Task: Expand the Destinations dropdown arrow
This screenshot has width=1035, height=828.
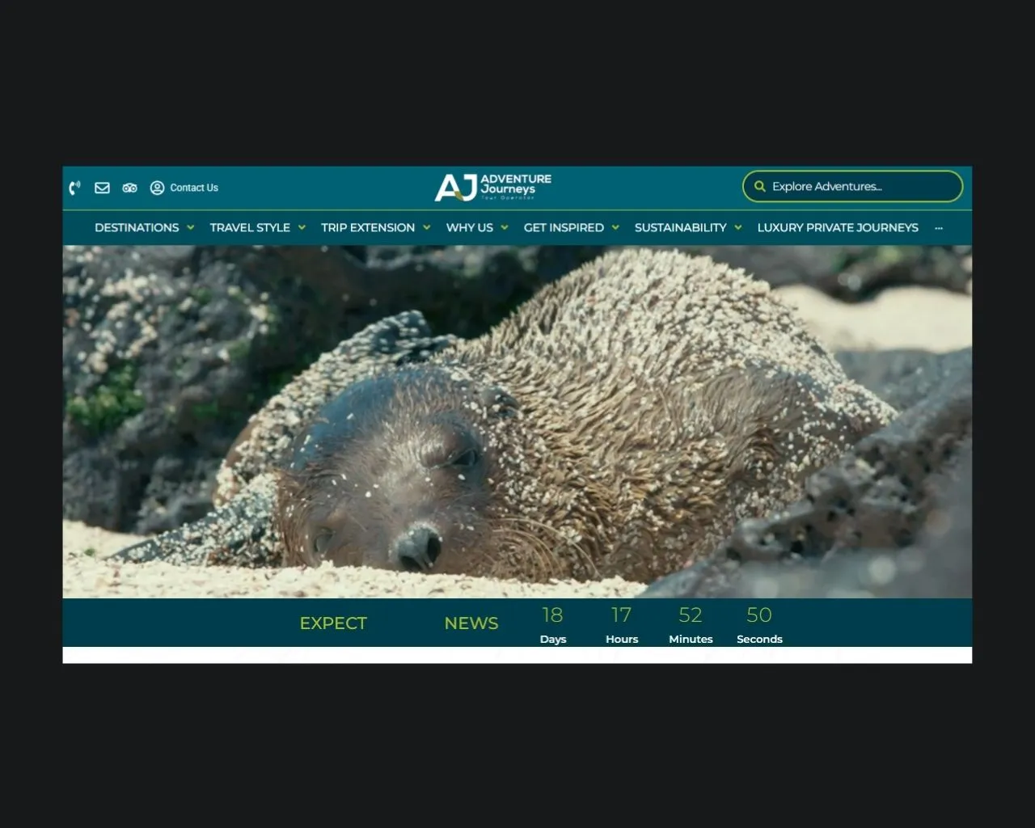Action: 191,228
